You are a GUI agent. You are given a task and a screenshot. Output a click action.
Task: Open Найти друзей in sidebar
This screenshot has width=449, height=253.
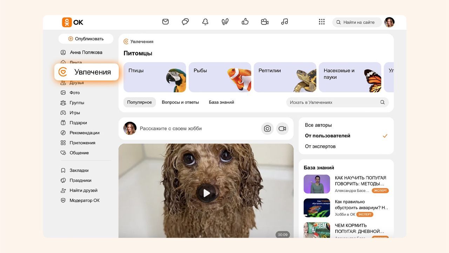click(79, 190)
